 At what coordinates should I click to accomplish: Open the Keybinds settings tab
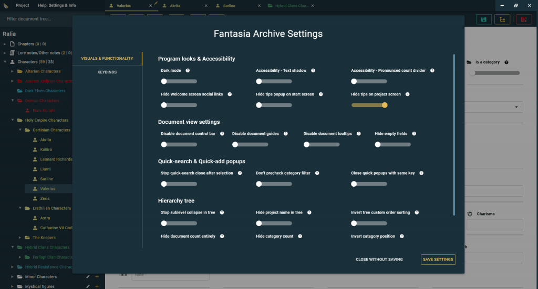107,72
